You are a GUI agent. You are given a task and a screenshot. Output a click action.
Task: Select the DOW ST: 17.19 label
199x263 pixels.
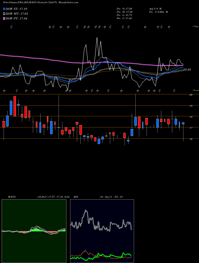(16, 9)
